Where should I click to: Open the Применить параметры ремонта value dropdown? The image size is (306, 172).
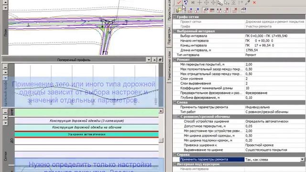302,160
